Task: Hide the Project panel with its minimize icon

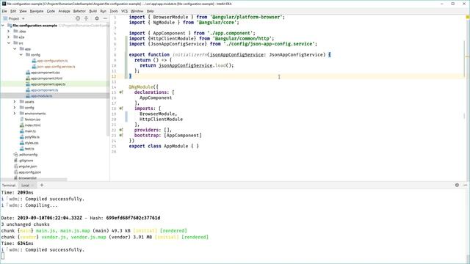Action: point(105,18)
